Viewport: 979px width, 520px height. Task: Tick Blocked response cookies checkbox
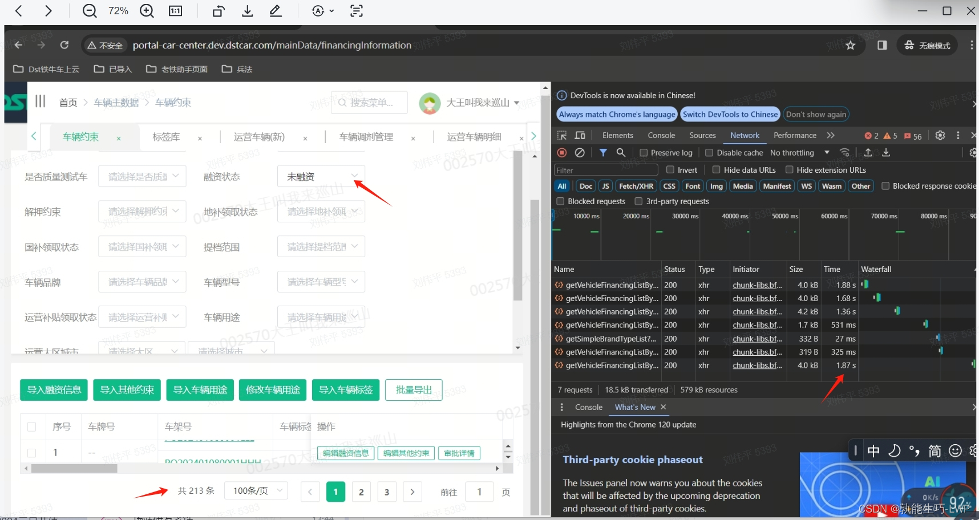pos(885,186)
